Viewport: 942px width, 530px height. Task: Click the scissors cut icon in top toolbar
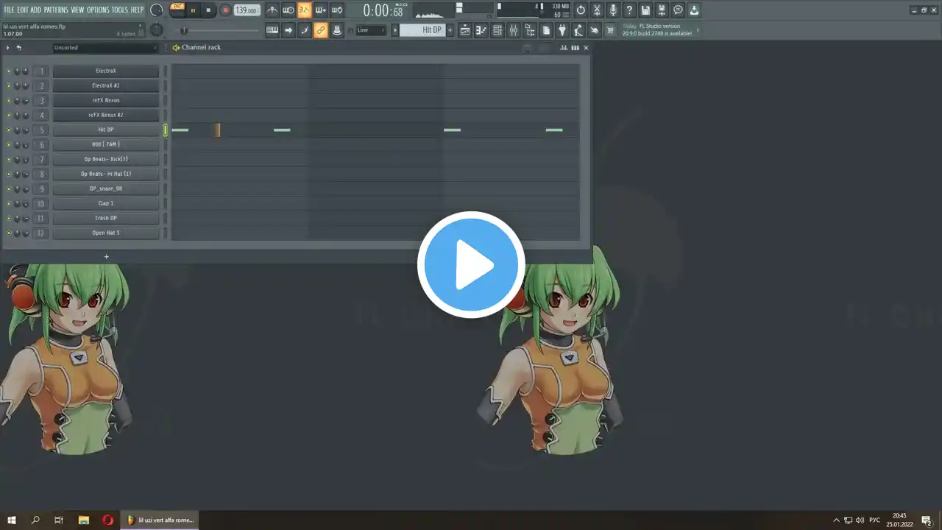597,10
